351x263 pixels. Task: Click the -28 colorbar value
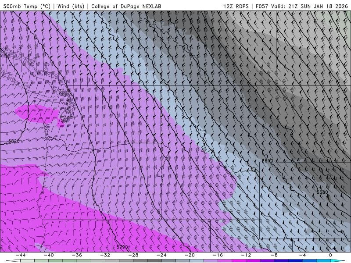click(133, 255)
